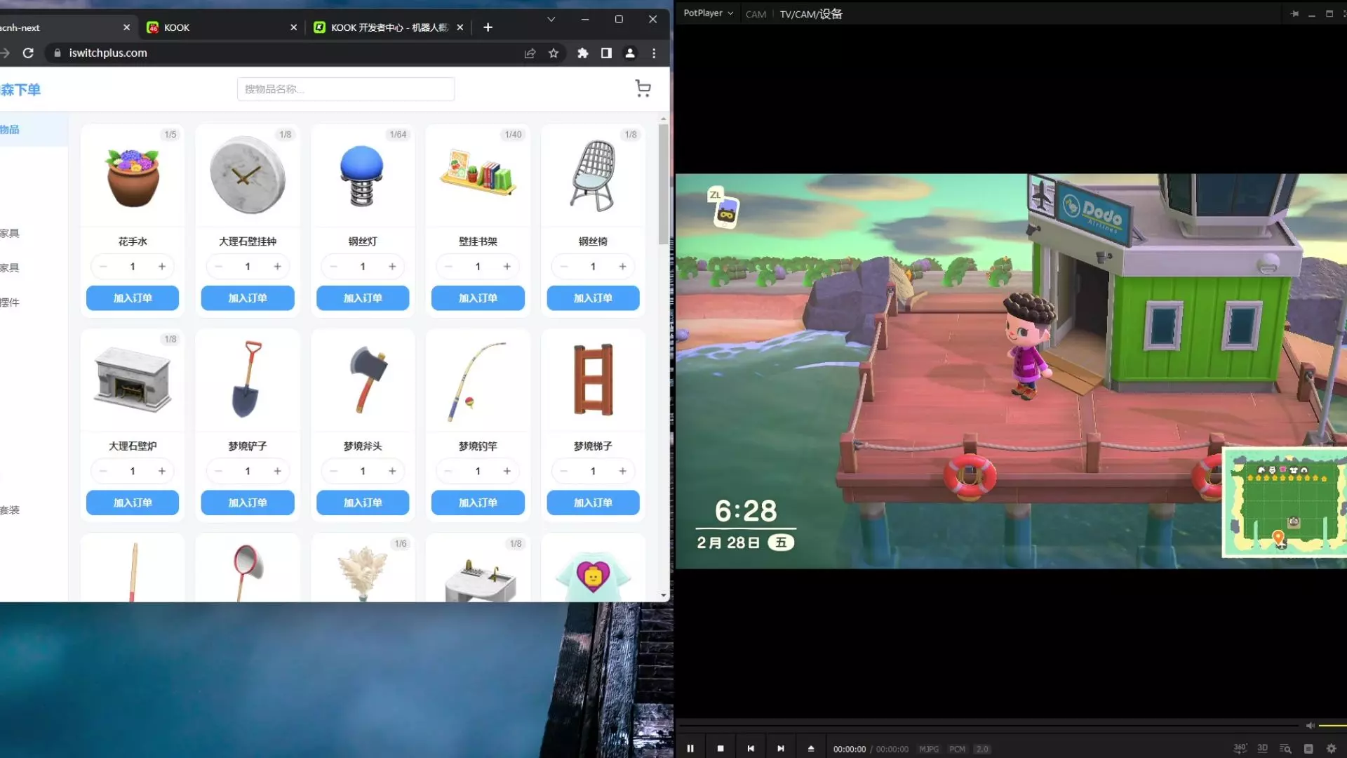This screenshot has height=758, width=1347.
Task: Pause playback in PotPlayer
Action: click(x=690, y=749)
